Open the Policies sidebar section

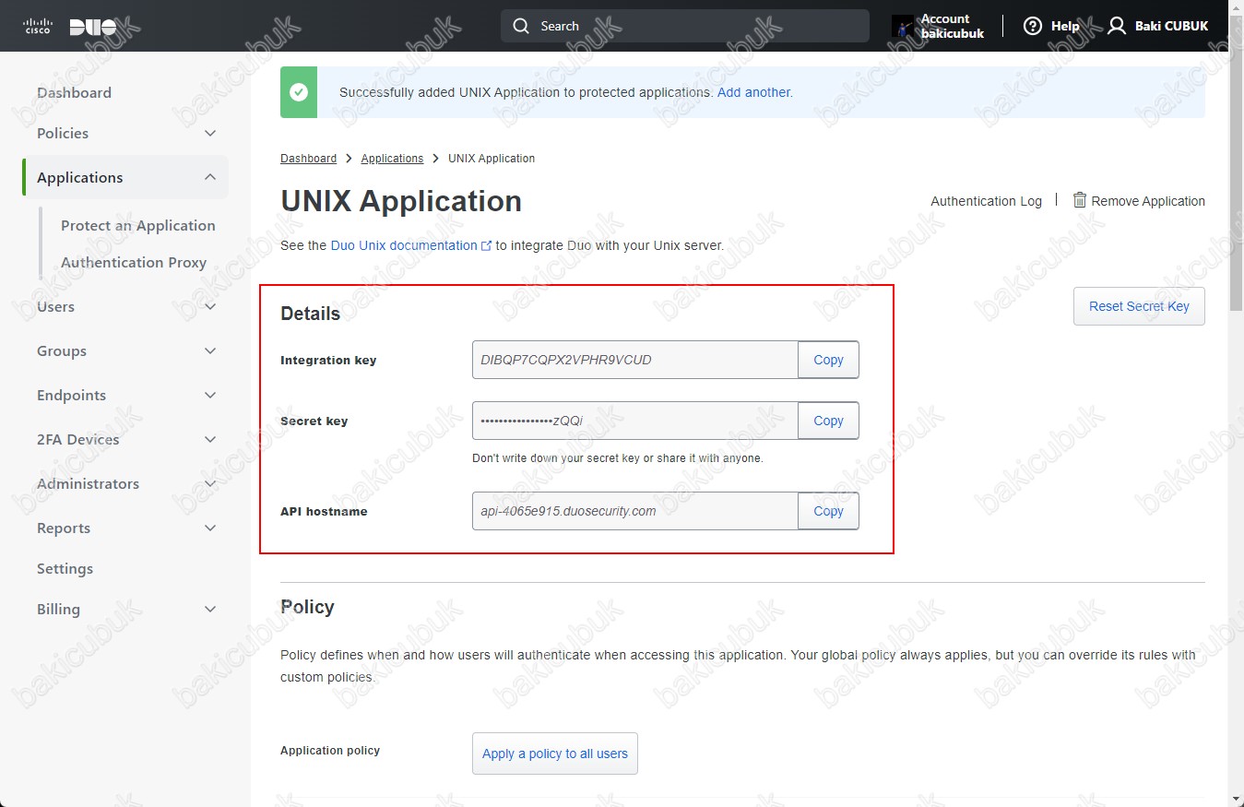pos(63,133)
